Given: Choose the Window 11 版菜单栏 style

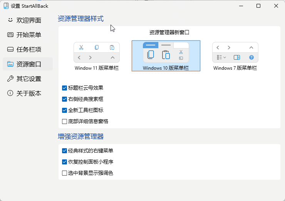Looking at the screenshot, I should 97,56.
